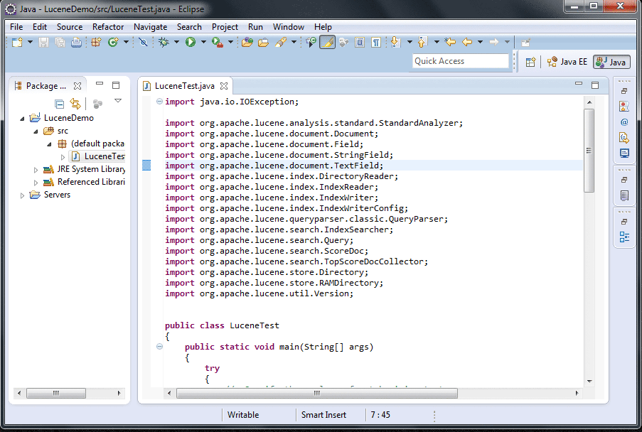Open the Debug dropdown arrow
Viewport: 642px width, 432px height.
176,42
